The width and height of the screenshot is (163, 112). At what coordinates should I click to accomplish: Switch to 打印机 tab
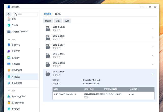58,14
